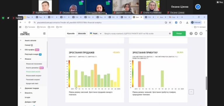
Task: Open the browser extensions puzzle icon
Action: (x=181, y=22)
